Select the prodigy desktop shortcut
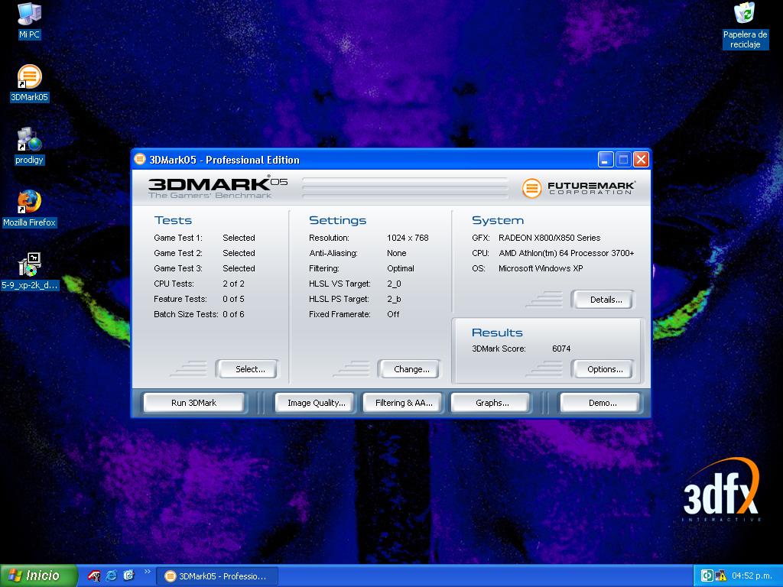This screenshot has height=587, width=783. 30,146
